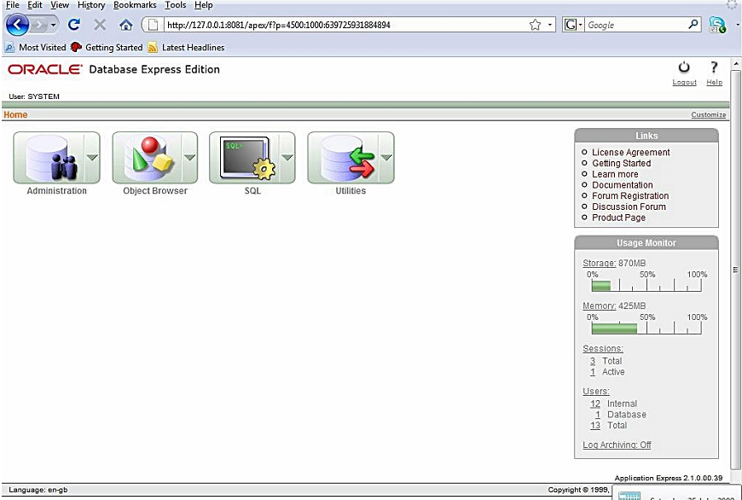Open the Learn more link
The width and height of the screenshot is (742, 500).
click(615, 174)
